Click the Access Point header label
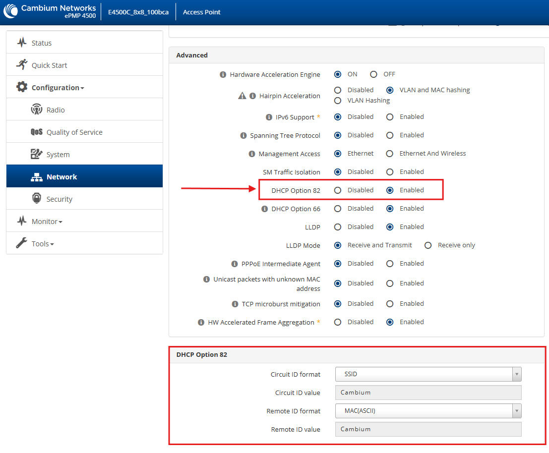The height and width of the screenshot is (453, 549). point(202,12)
